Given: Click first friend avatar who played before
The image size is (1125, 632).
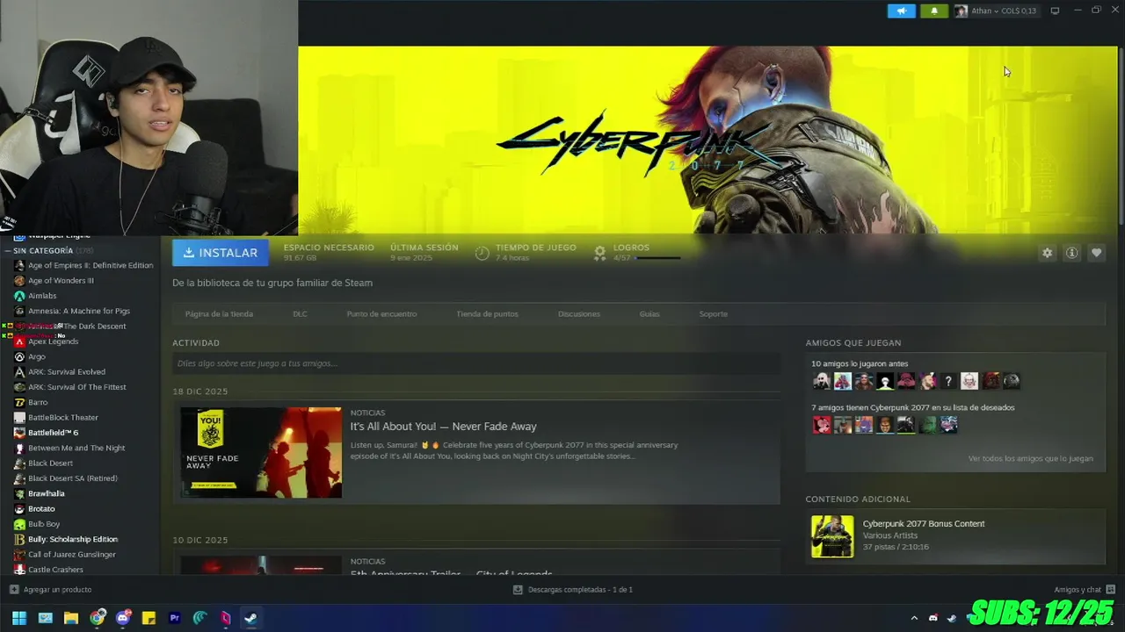Looking at the screenshot, I should click(821, 381).
